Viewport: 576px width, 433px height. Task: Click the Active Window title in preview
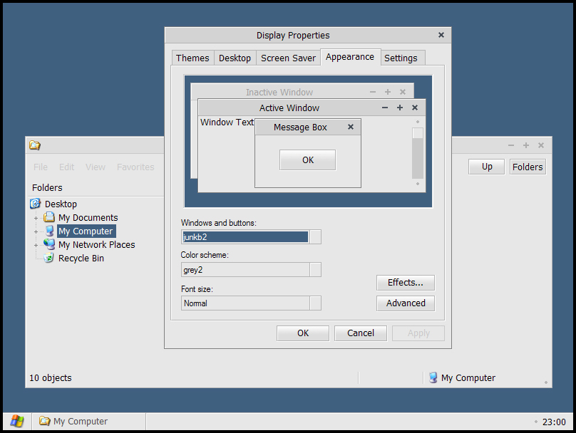pos(289,108)
